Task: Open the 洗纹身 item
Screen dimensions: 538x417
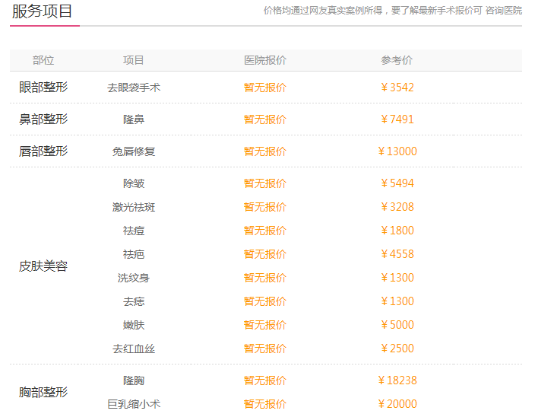Action: pyautogui.click(x=134, y=278)
